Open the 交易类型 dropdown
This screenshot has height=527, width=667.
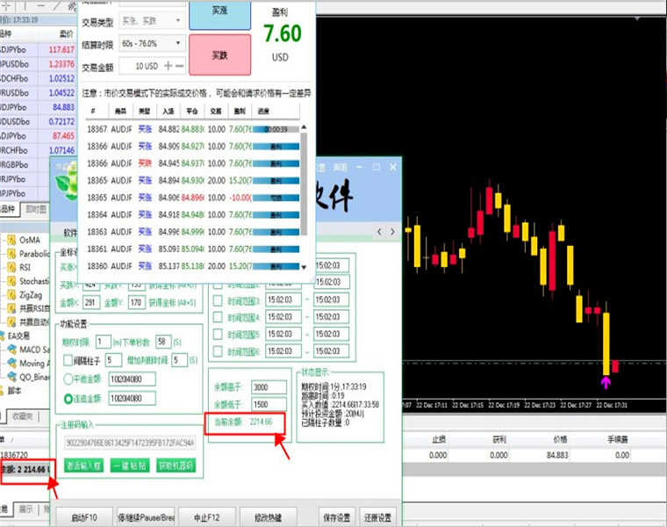coord(153,20)
